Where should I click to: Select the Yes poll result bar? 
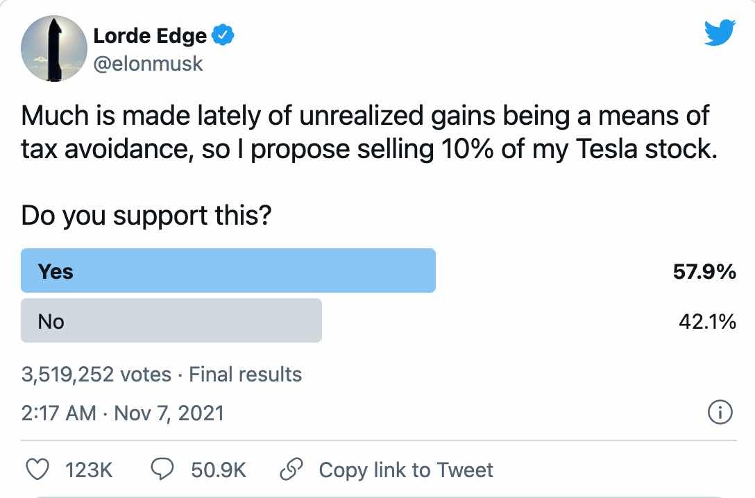click(228, 271)
